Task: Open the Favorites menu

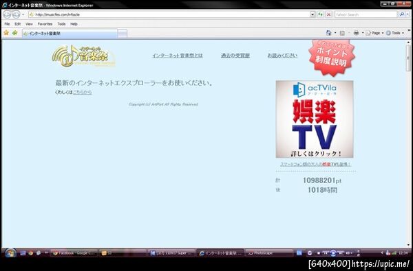Action: pyautogui.click(x=45, y=24)
